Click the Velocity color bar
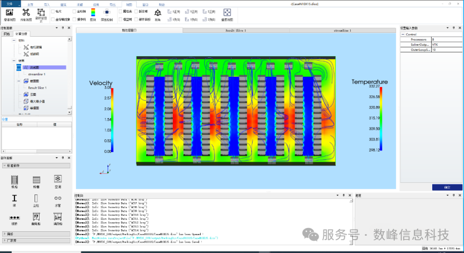The width and height of the screenshot is (464, 253). (x=113, y=119)
